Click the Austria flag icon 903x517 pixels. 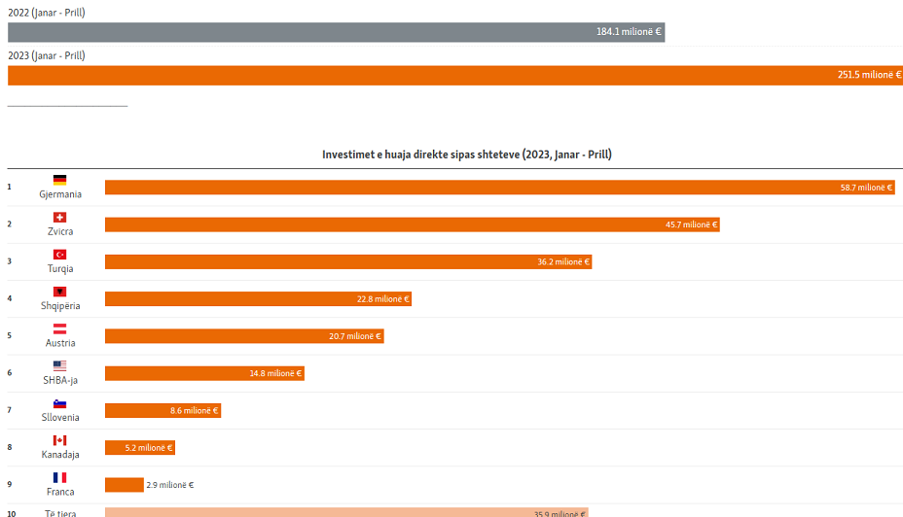point(59,329)
